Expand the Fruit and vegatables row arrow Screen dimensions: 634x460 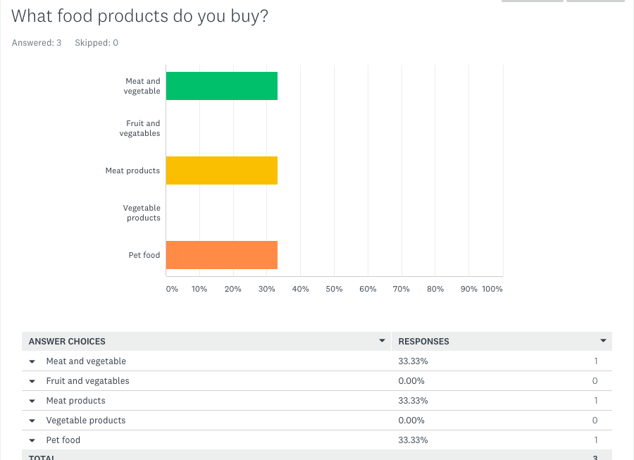point(32,381)
